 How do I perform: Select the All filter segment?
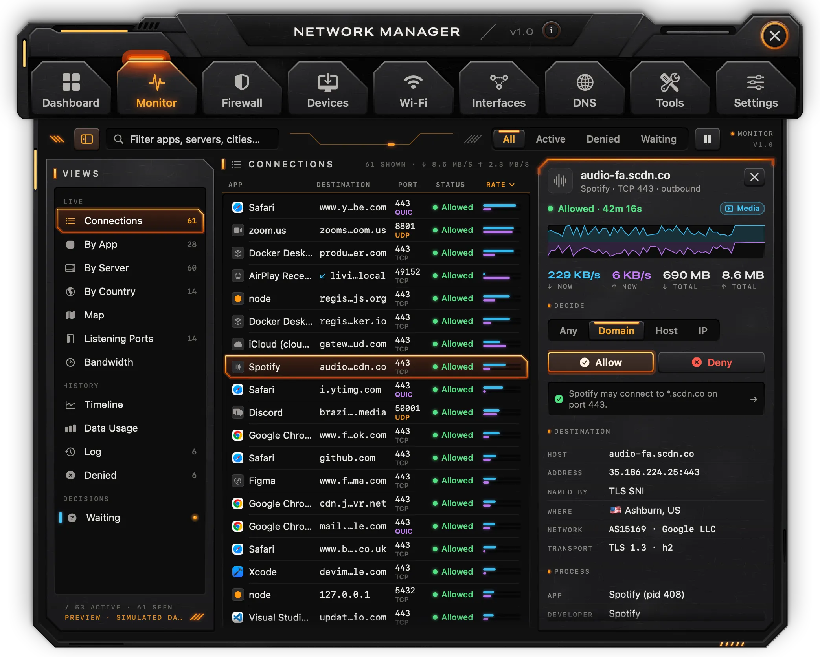coord(509,139)
